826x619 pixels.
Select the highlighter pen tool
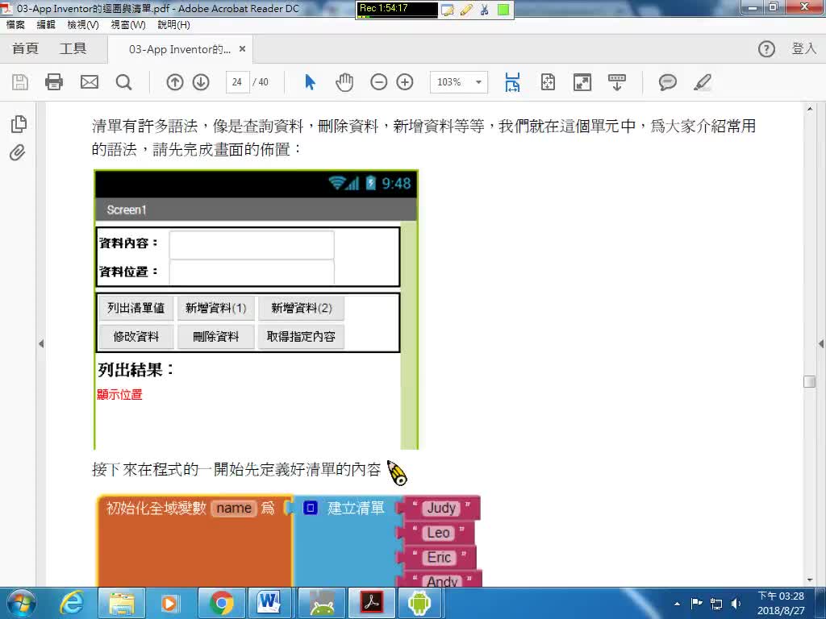click(x=703, y=82)
